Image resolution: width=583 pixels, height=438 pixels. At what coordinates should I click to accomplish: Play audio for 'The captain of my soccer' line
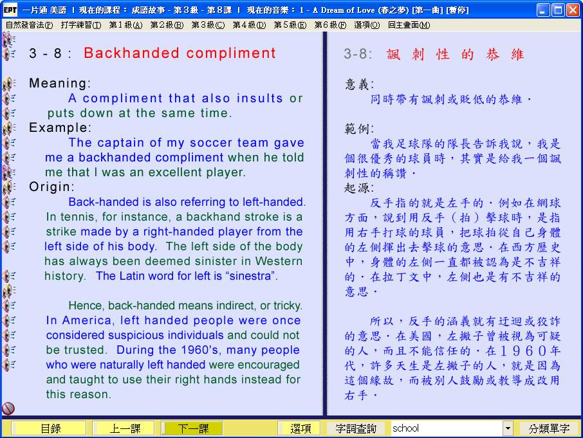pos(8,143)
